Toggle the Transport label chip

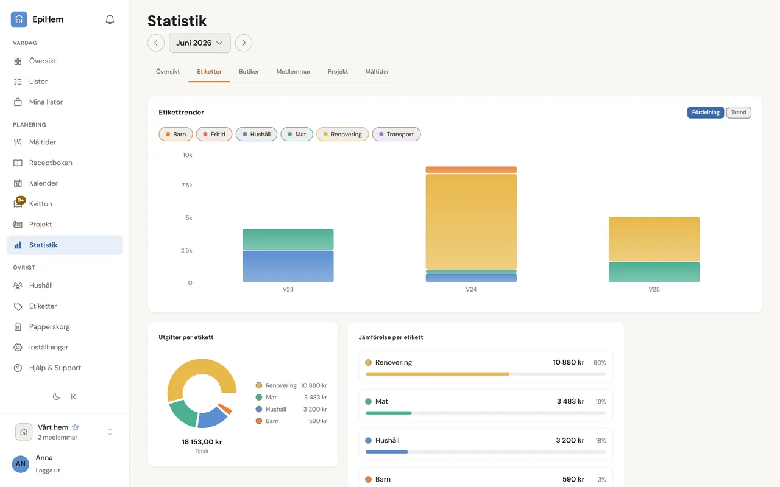pos(396,135)
